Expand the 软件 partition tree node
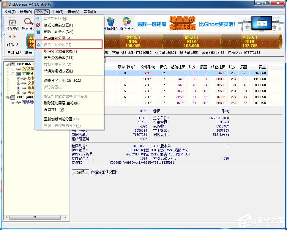Viewport: 287px width, 230px height. [x=18, y=78]
